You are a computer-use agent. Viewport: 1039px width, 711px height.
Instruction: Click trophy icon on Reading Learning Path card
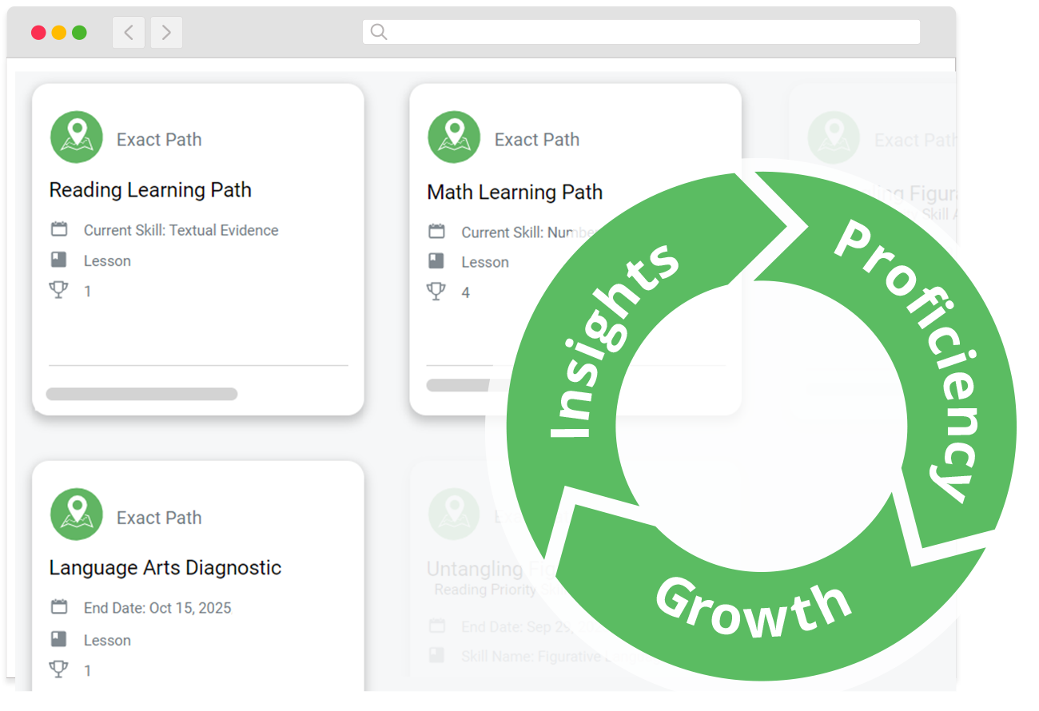coord(58,290)
